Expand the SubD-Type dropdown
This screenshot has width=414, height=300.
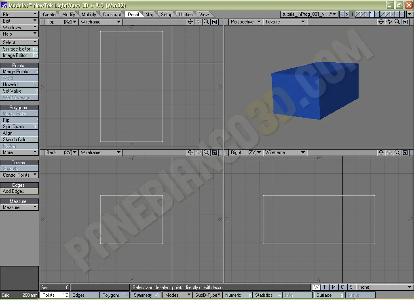tap(207, 295)
